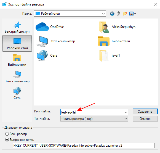Go back using the blue back arrow icon
The height and width of the screenshot is (153, 160).
coord(112,14)
